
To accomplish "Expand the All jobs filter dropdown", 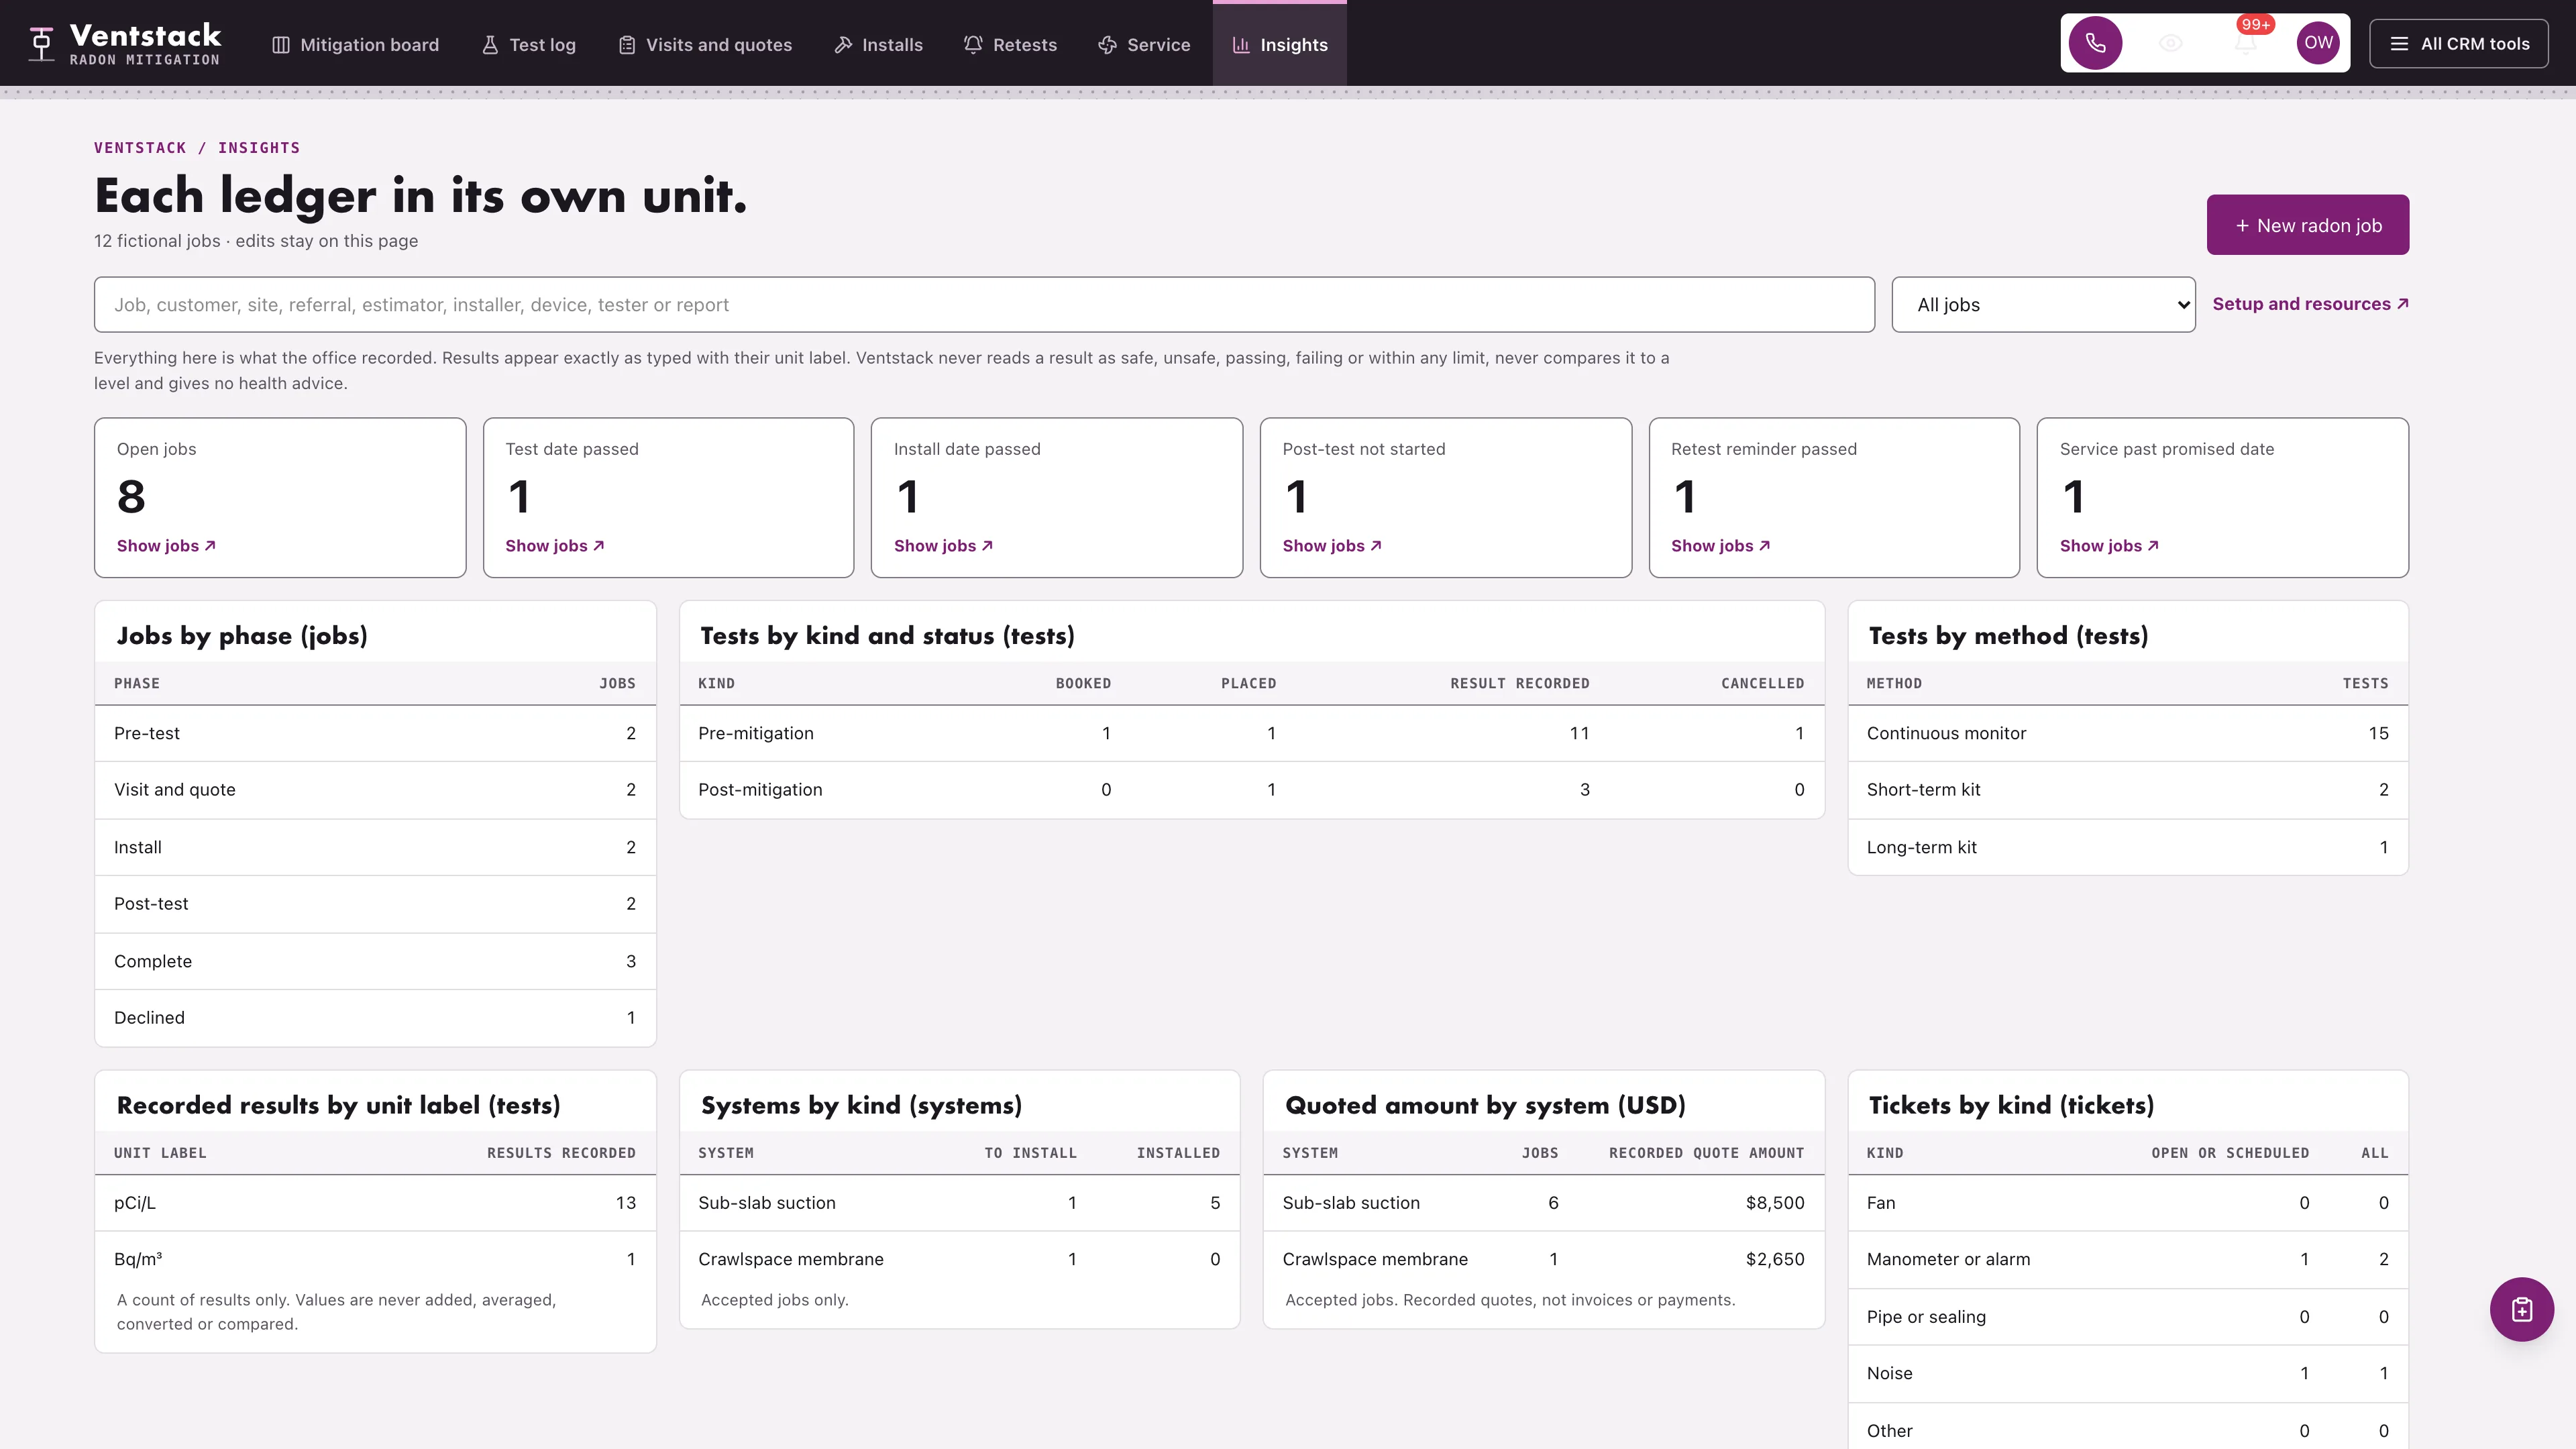I will click(2043, 305).
